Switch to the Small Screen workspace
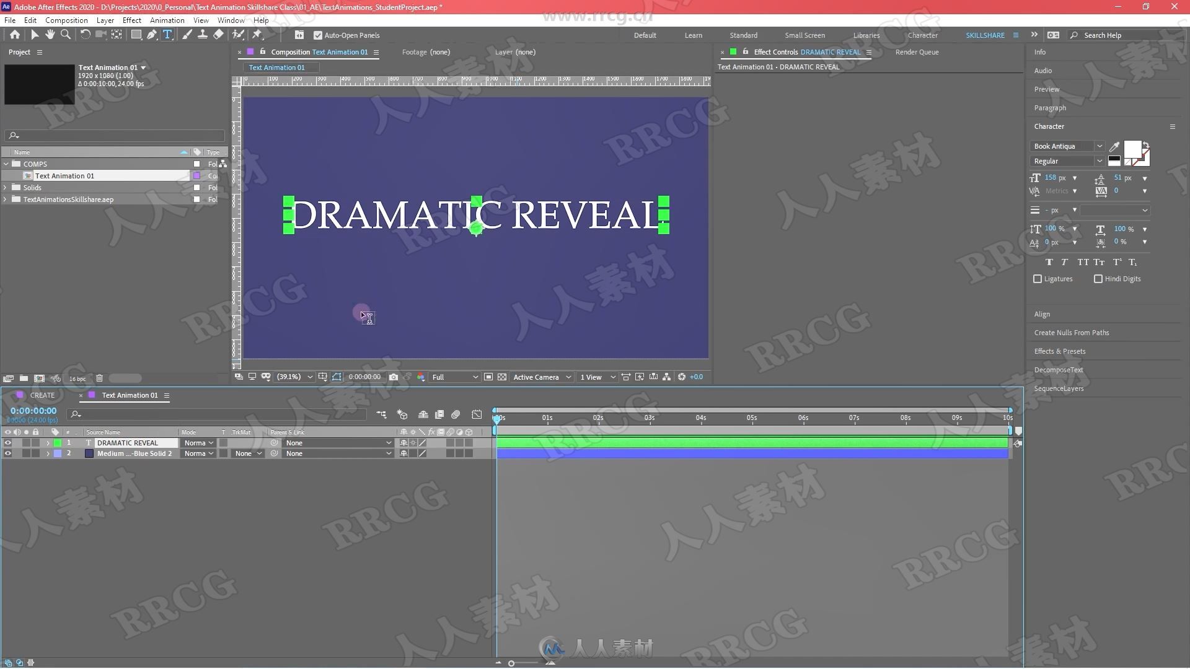The image size is (1190, 669). pyautogui.click(x=804, y=35)
